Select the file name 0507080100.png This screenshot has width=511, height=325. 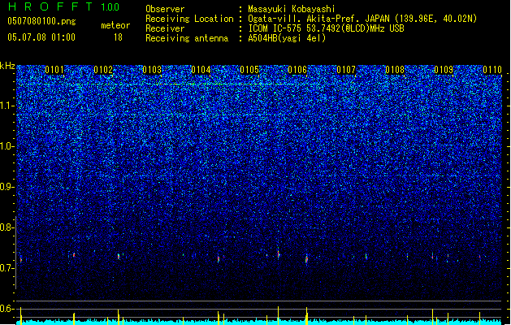point(41,21)
